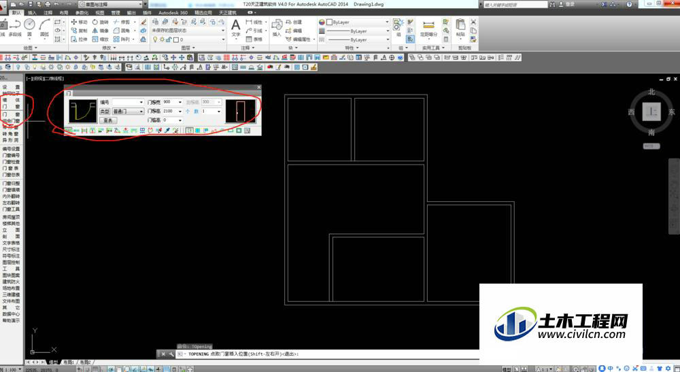Click the 查表 lookup button

108,120
